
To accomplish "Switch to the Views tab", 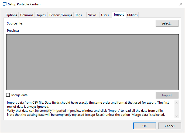I will pyautogui.click(x=92, y=15).
